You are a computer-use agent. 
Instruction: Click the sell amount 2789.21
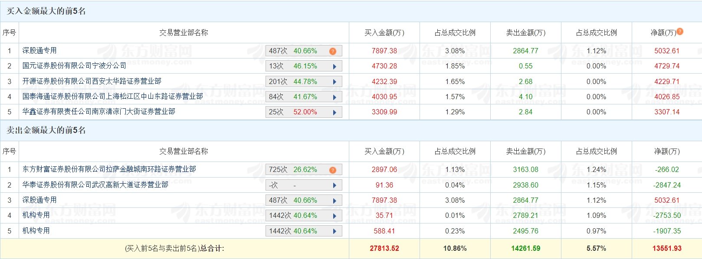pos(526,216)
